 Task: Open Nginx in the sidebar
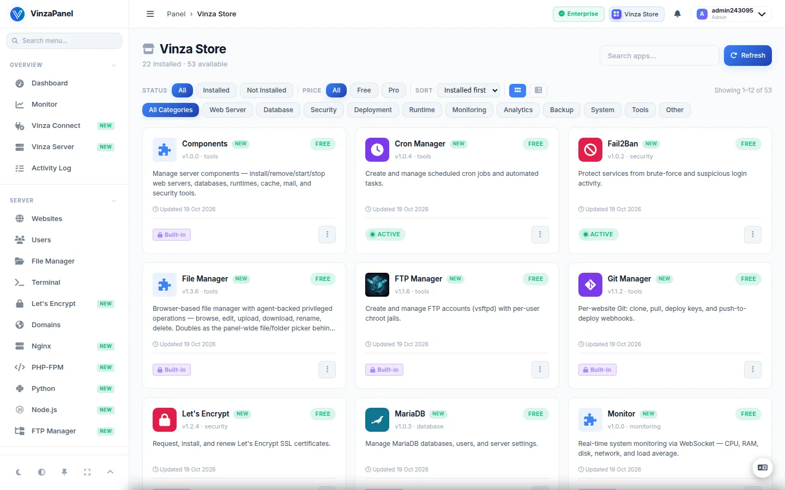tap(64, 346)
